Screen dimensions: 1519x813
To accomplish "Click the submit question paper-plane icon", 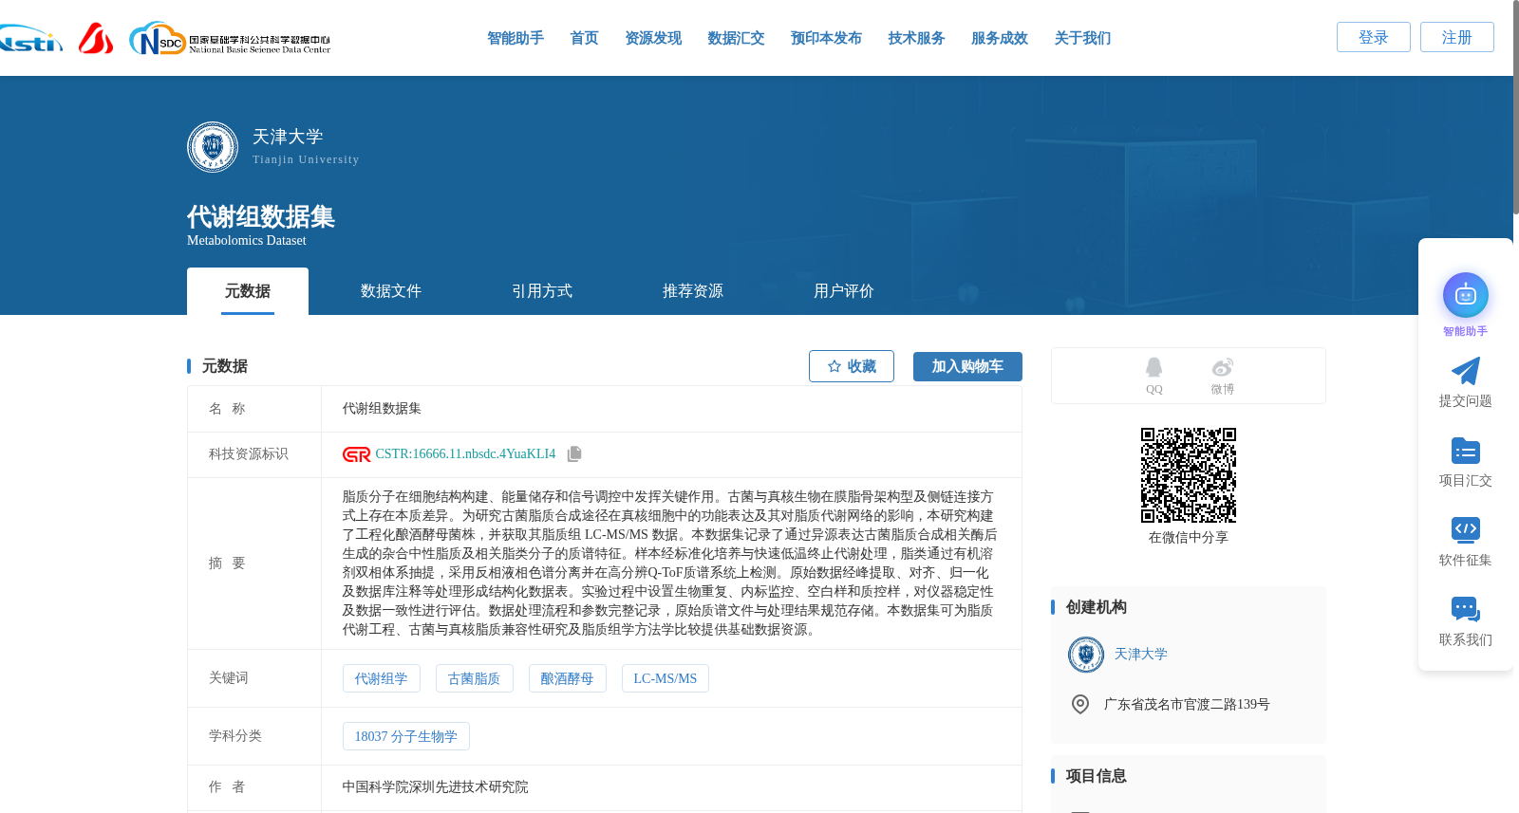I will pos(1466,371).
